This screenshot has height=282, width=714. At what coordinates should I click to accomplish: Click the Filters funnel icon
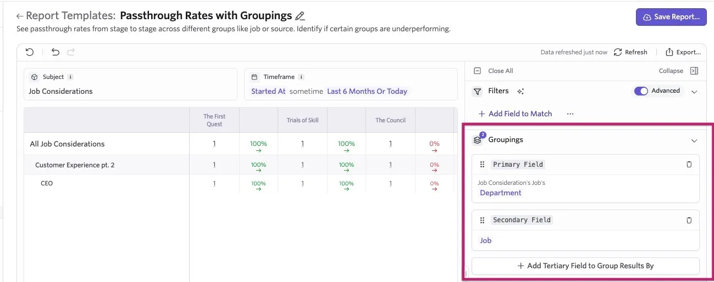point(477,92)
